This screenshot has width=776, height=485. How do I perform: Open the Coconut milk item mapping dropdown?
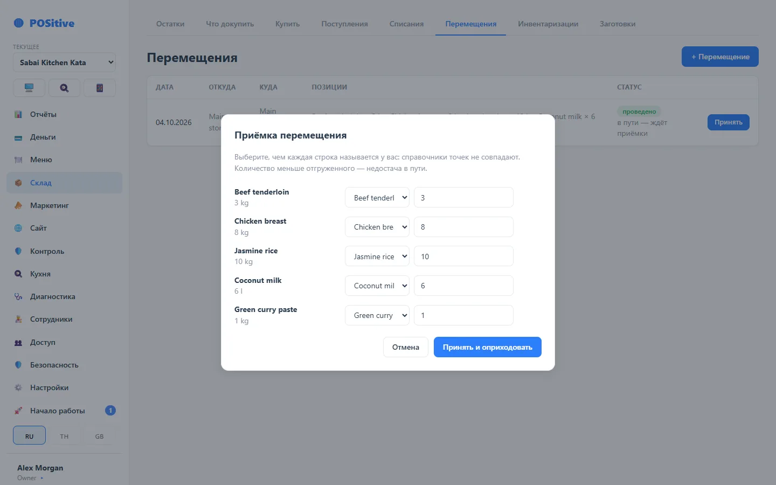coord(377,286)
